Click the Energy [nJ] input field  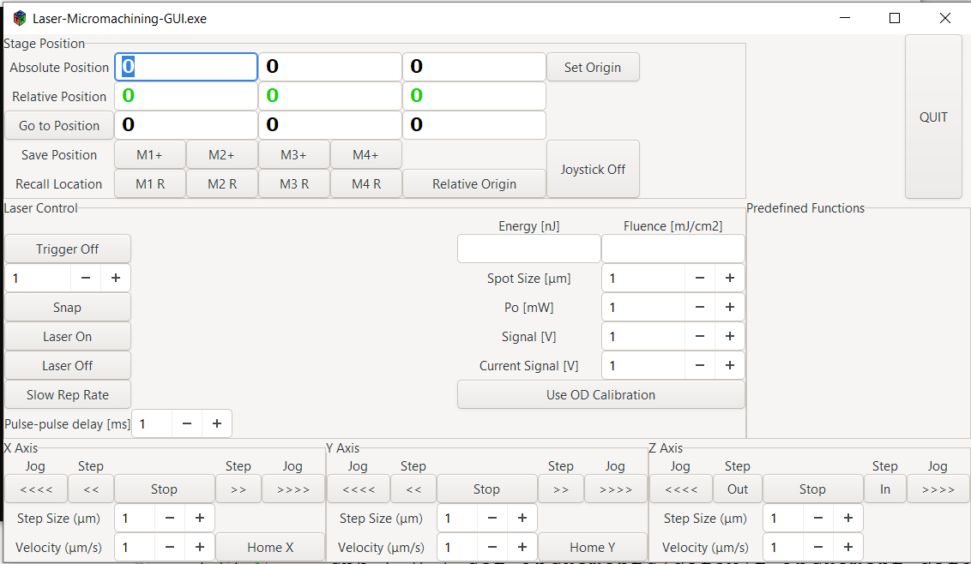(528, 249)
